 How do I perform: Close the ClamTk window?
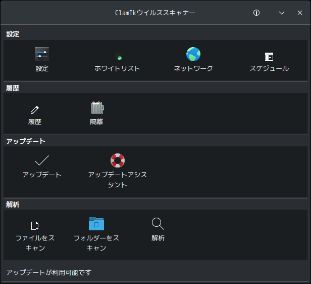click(x=300, y=13)
